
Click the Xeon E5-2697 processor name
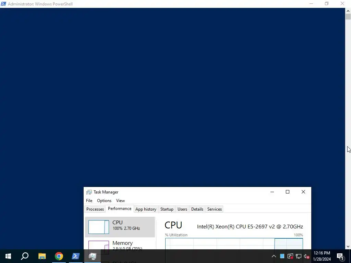click(250, 227)
